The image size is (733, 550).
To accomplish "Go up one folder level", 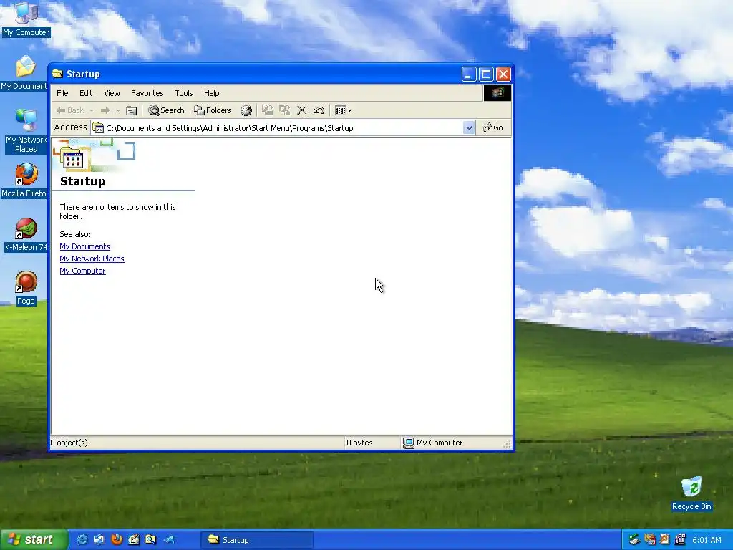I will coord(132,110).
